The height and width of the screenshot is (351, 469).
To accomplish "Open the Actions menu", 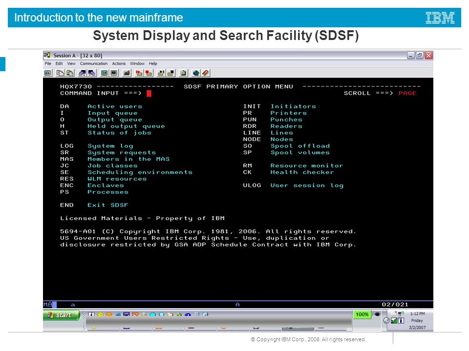I will pyautogui.click(x=119, y=63).
